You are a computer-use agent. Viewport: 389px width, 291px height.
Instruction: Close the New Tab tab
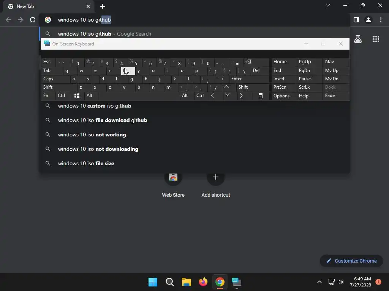coord(88,6)
